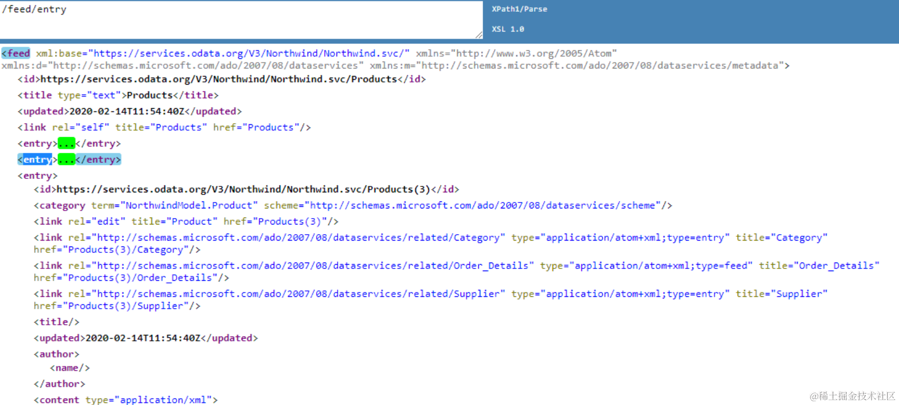Select the highlighted opening feed tag
Screen dimensions: 899x405
[x=16, y=53]
